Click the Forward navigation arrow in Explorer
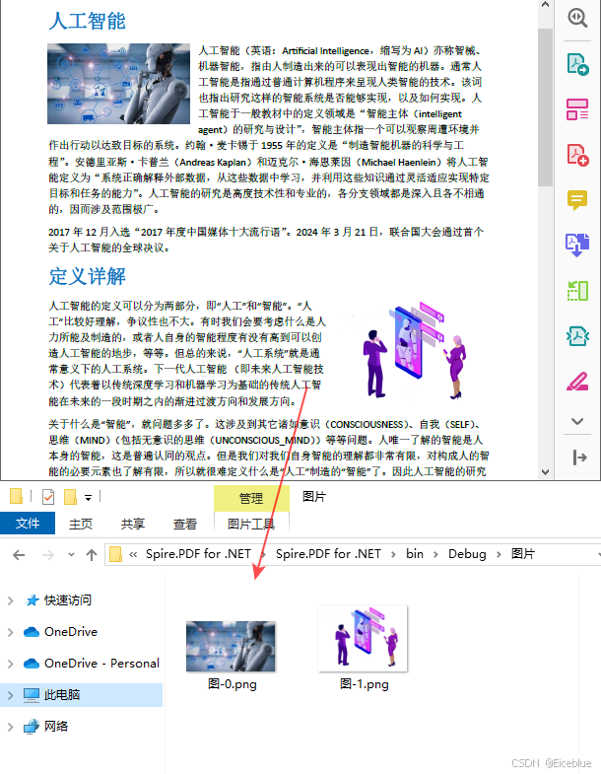The image size is (601, 774). 48,555
